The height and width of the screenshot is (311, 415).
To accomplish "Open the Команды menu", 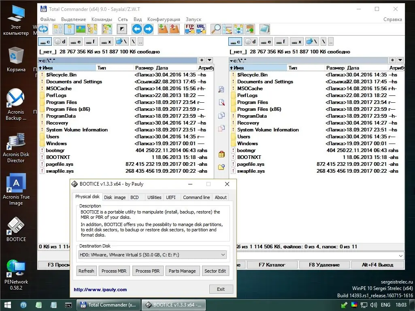I will pyautogui.click(x=102, y=19).
